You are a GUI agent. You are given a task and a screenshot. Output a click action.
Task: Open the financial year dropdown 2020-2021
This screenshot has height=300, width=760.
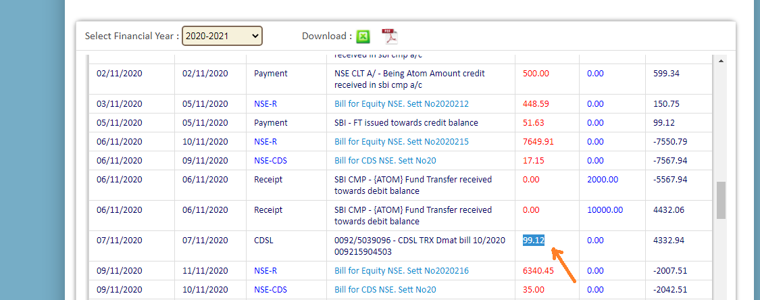(x=222, y=36)
